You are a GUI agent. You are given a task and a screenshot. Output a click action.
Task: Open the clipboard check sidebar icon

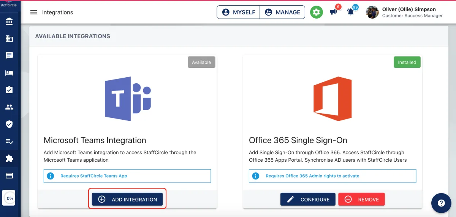[9, 90]
